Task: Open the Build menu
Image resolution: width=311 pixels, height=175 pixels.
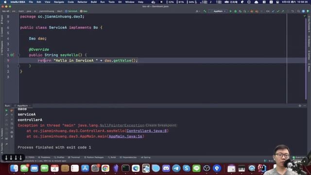Action: pos(94,2)
